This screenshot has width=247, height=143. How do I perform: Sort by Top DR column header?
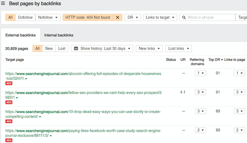click(x=215, y=60)
